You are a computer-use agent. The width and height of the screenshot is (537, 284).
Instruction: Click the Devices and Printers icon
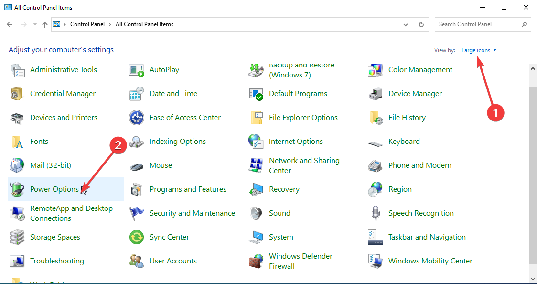point(17,118)
